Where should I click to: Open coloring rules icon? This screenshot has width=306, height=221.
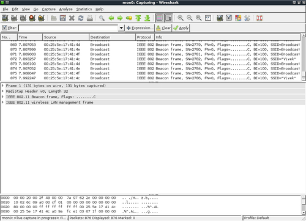[x=238, y=18]
